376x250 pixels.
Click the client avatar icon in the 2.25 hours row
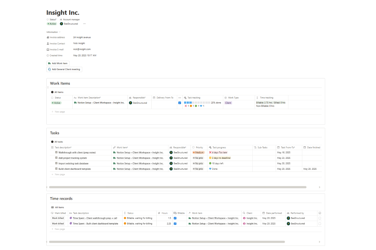[244, 223]
